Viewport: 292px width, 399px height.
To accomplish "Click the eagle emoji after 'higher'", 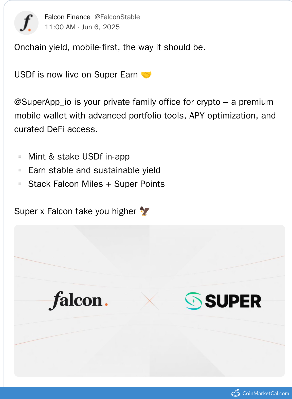I will (x=145, y=211).
